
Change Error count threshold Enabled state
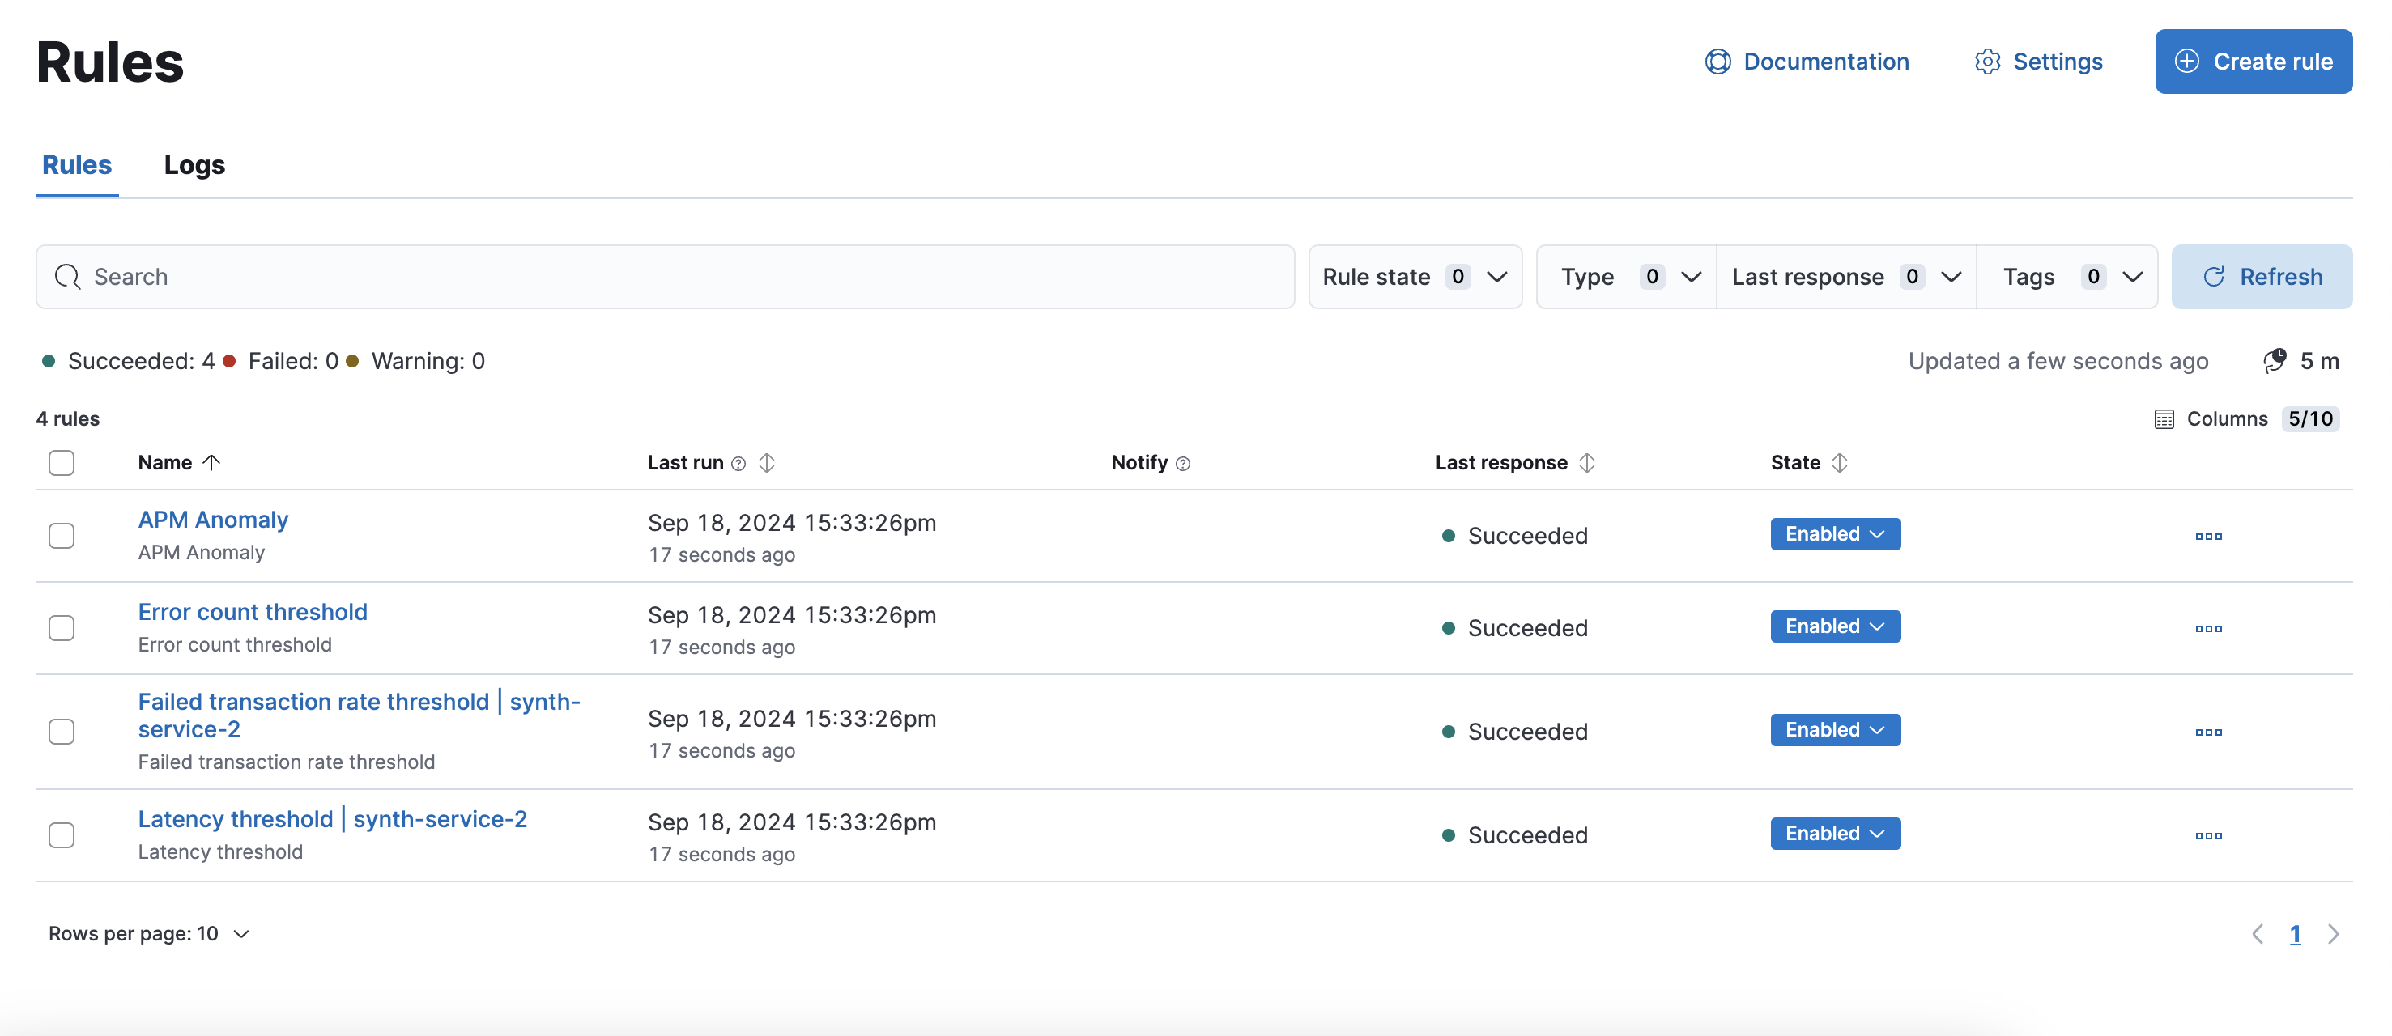tap(1835, 626)
